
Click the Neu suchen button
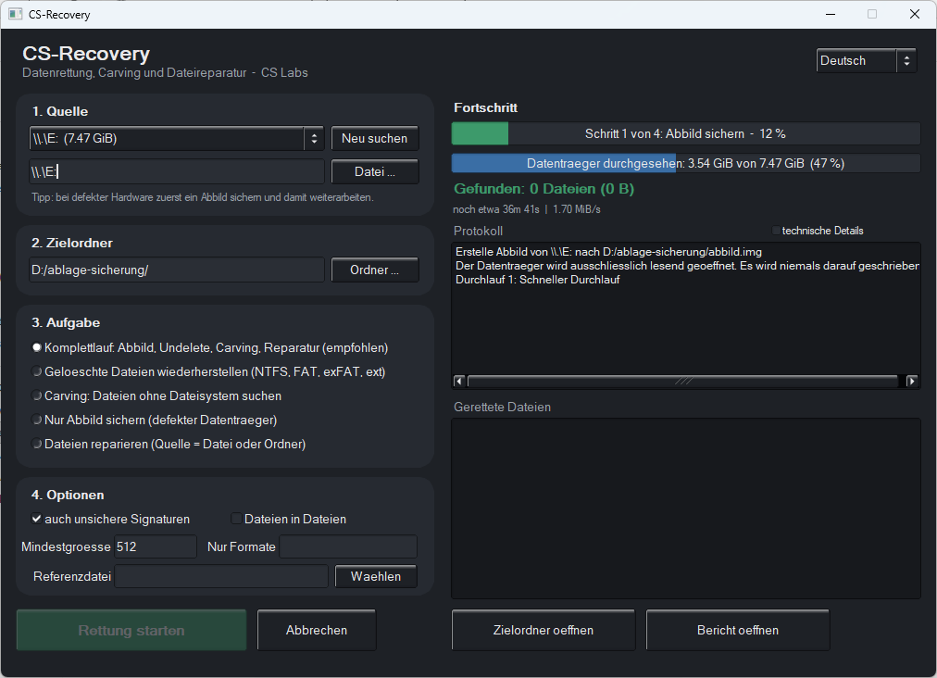point(375,138)
